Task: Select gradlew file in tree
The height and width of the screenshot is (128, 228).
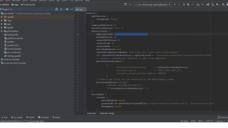Action: coord(10,42)
